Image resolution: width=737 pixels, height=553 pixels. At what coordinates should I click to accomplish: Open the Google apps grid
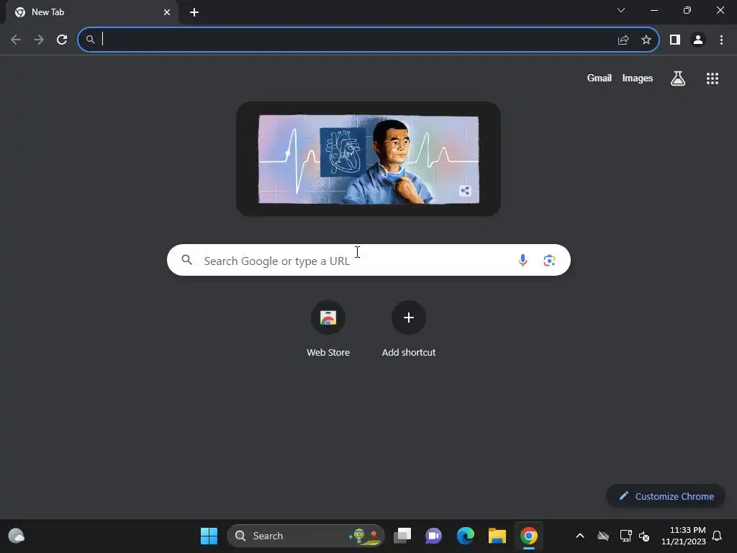click(x=713, y=78)
